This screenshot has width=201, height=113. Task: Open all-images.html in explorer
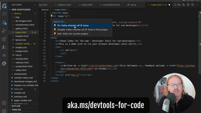point(24,21)
